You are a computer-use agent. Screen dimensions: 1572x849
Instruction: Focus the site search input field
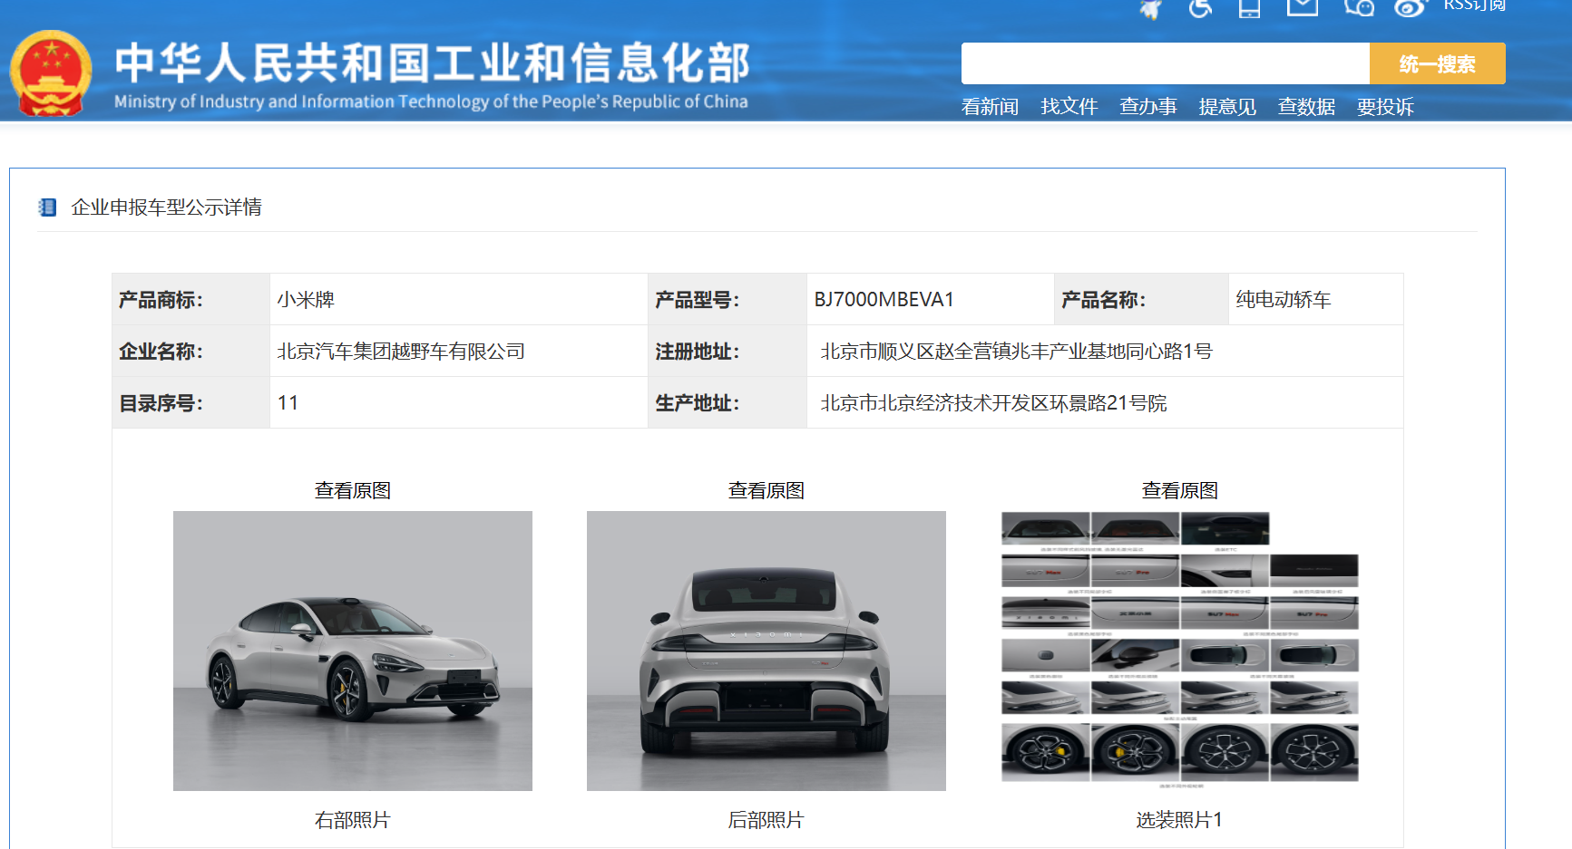pos(1165,63)
